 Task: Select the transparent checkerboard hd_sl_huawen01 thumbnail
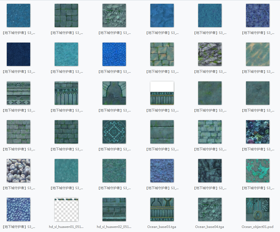(66, 209)
